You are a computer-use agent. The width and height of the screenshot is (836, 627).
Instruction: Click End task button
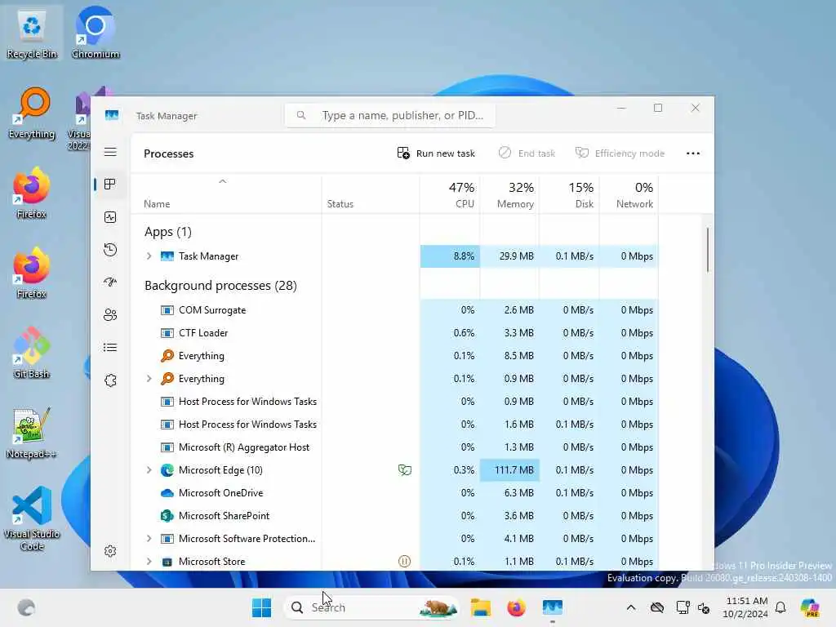click(527, 153)
